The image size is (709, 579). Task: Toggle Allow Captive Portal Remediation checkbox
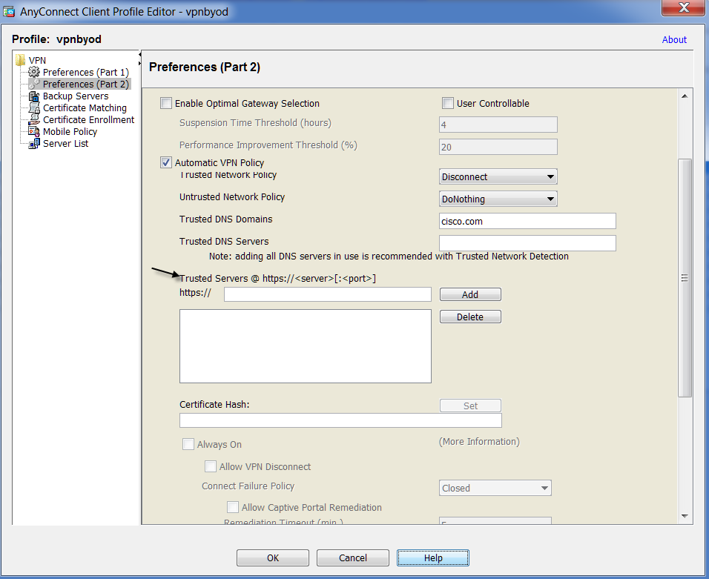pyautogui.click(x=232, y=507)
